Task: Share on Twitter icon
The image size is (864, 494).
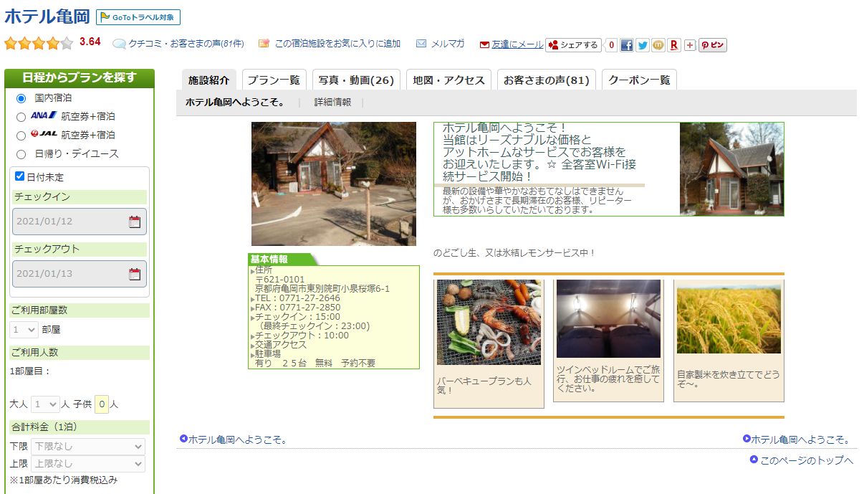Action: (x=643, y=45)
